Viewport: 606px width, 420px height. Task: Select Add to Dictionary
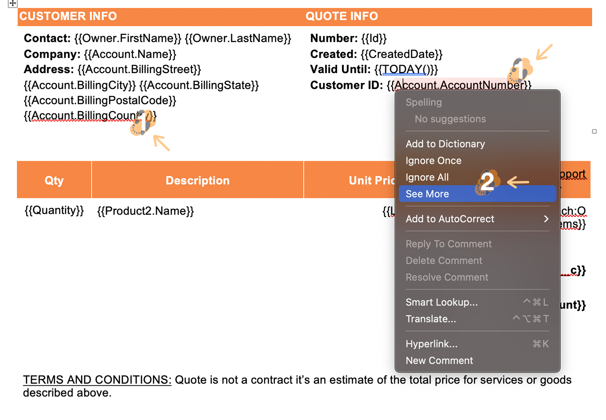445,144
